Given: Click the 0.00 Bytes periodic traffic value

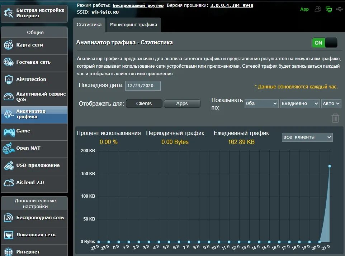Looking at the screenshot, I should tap(175, 142).
